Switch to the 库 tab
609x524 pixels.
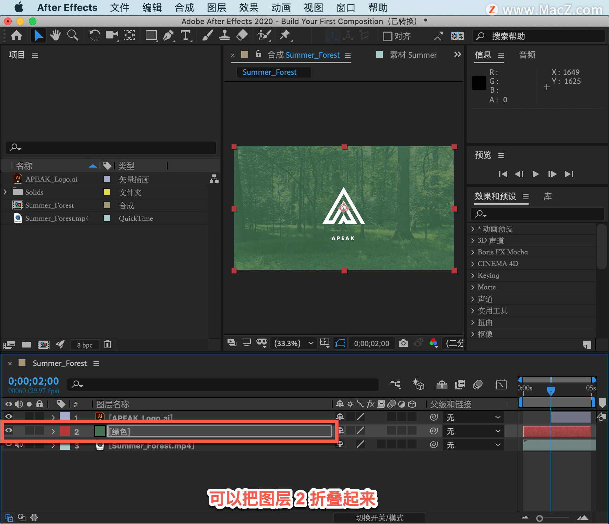[547, 196]
